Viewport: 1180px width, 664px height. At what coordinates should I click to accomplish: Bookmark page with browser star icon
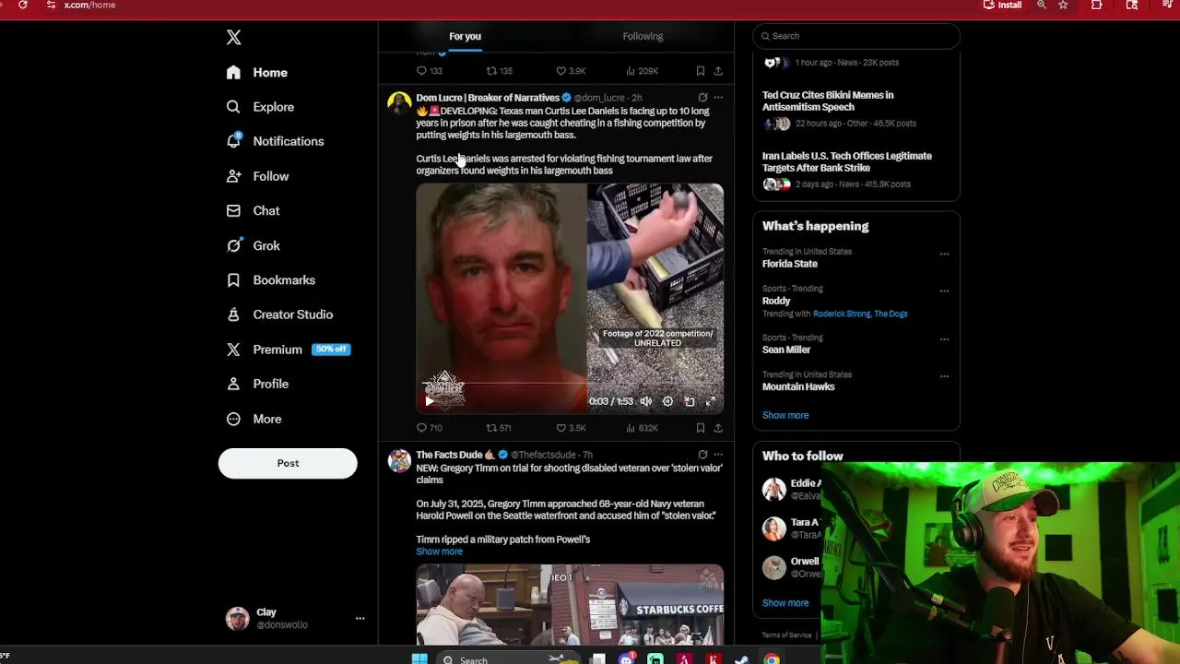click(1063, 5)
